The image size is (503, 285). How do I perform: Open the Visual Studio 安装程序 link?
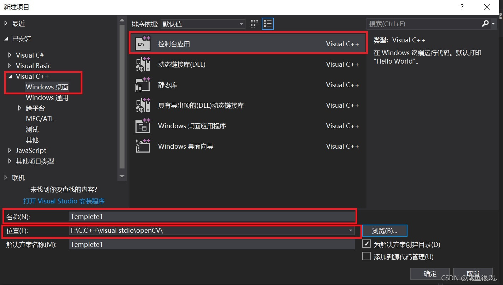pos(64,201)
